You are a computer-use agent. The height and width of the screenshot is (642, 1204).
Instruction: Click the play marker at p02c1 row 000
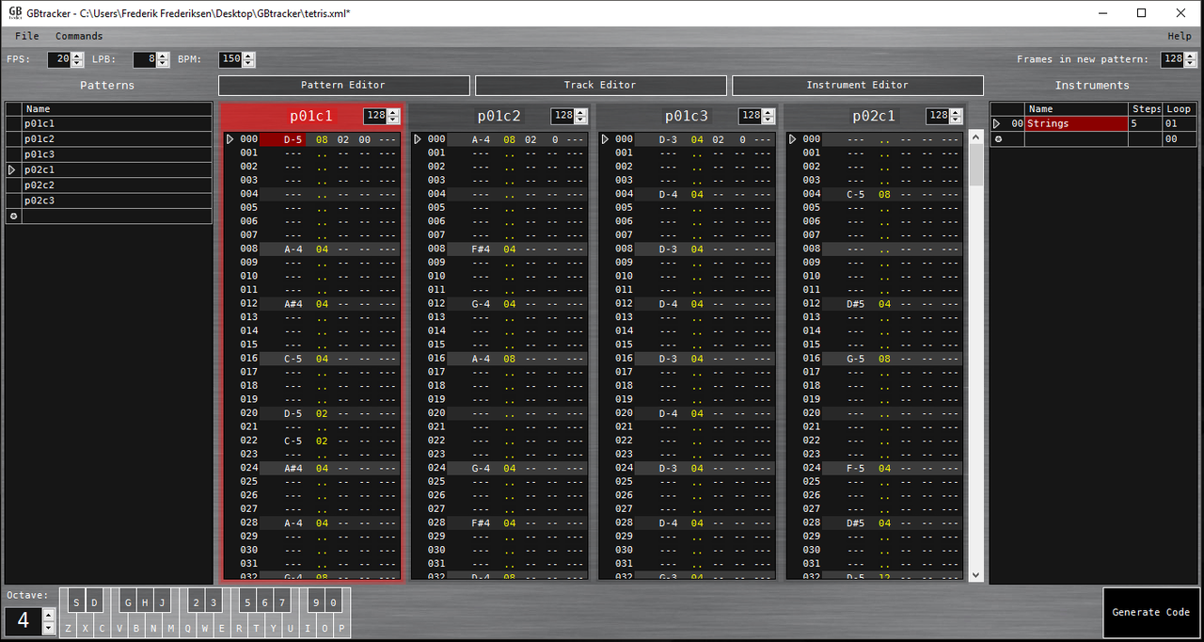pyautogui.click(x=792, y=139)
